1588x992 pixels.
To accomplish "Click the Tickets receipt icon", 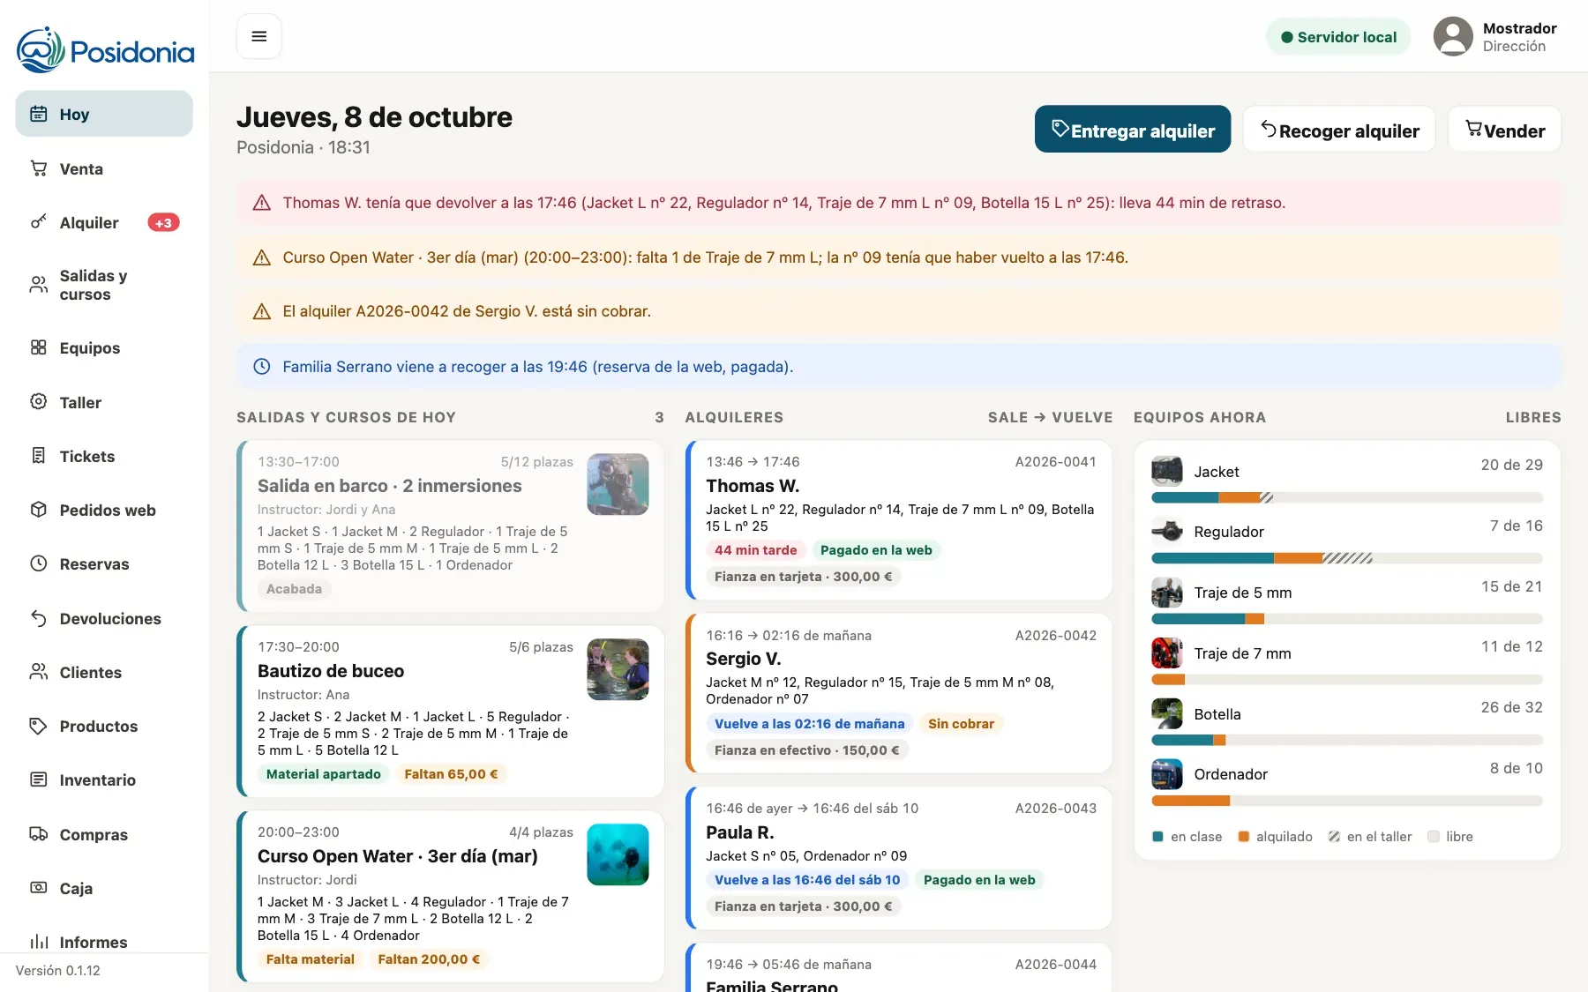I will tap(39, 456).
